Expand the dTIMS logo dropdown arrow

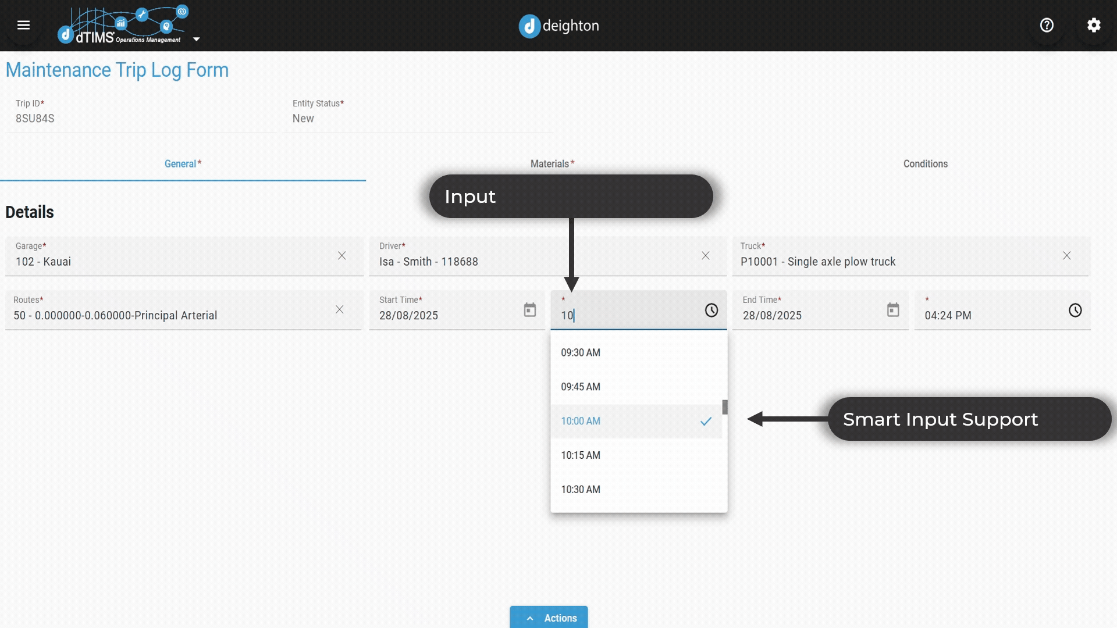(x=196, y=40)
